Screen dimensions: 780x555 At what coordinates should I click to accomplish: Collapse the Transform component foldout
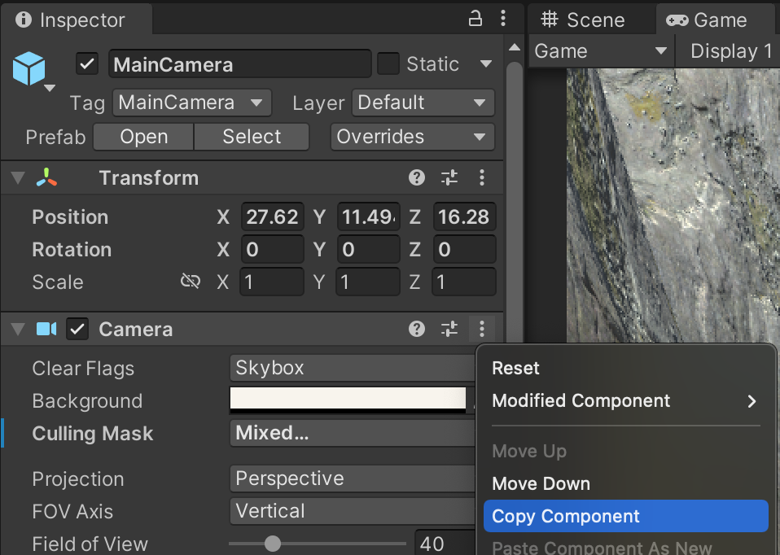(x=18, y=178)
